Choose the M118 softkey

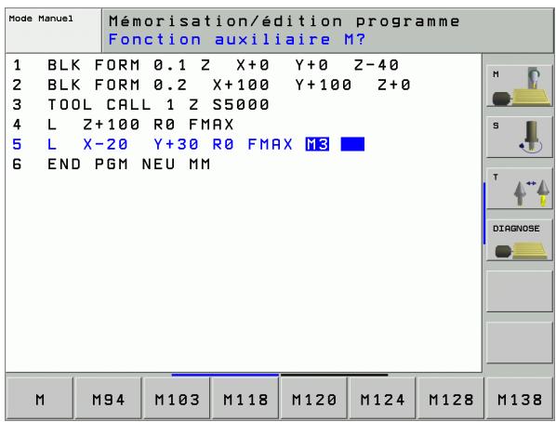[245, 399]
